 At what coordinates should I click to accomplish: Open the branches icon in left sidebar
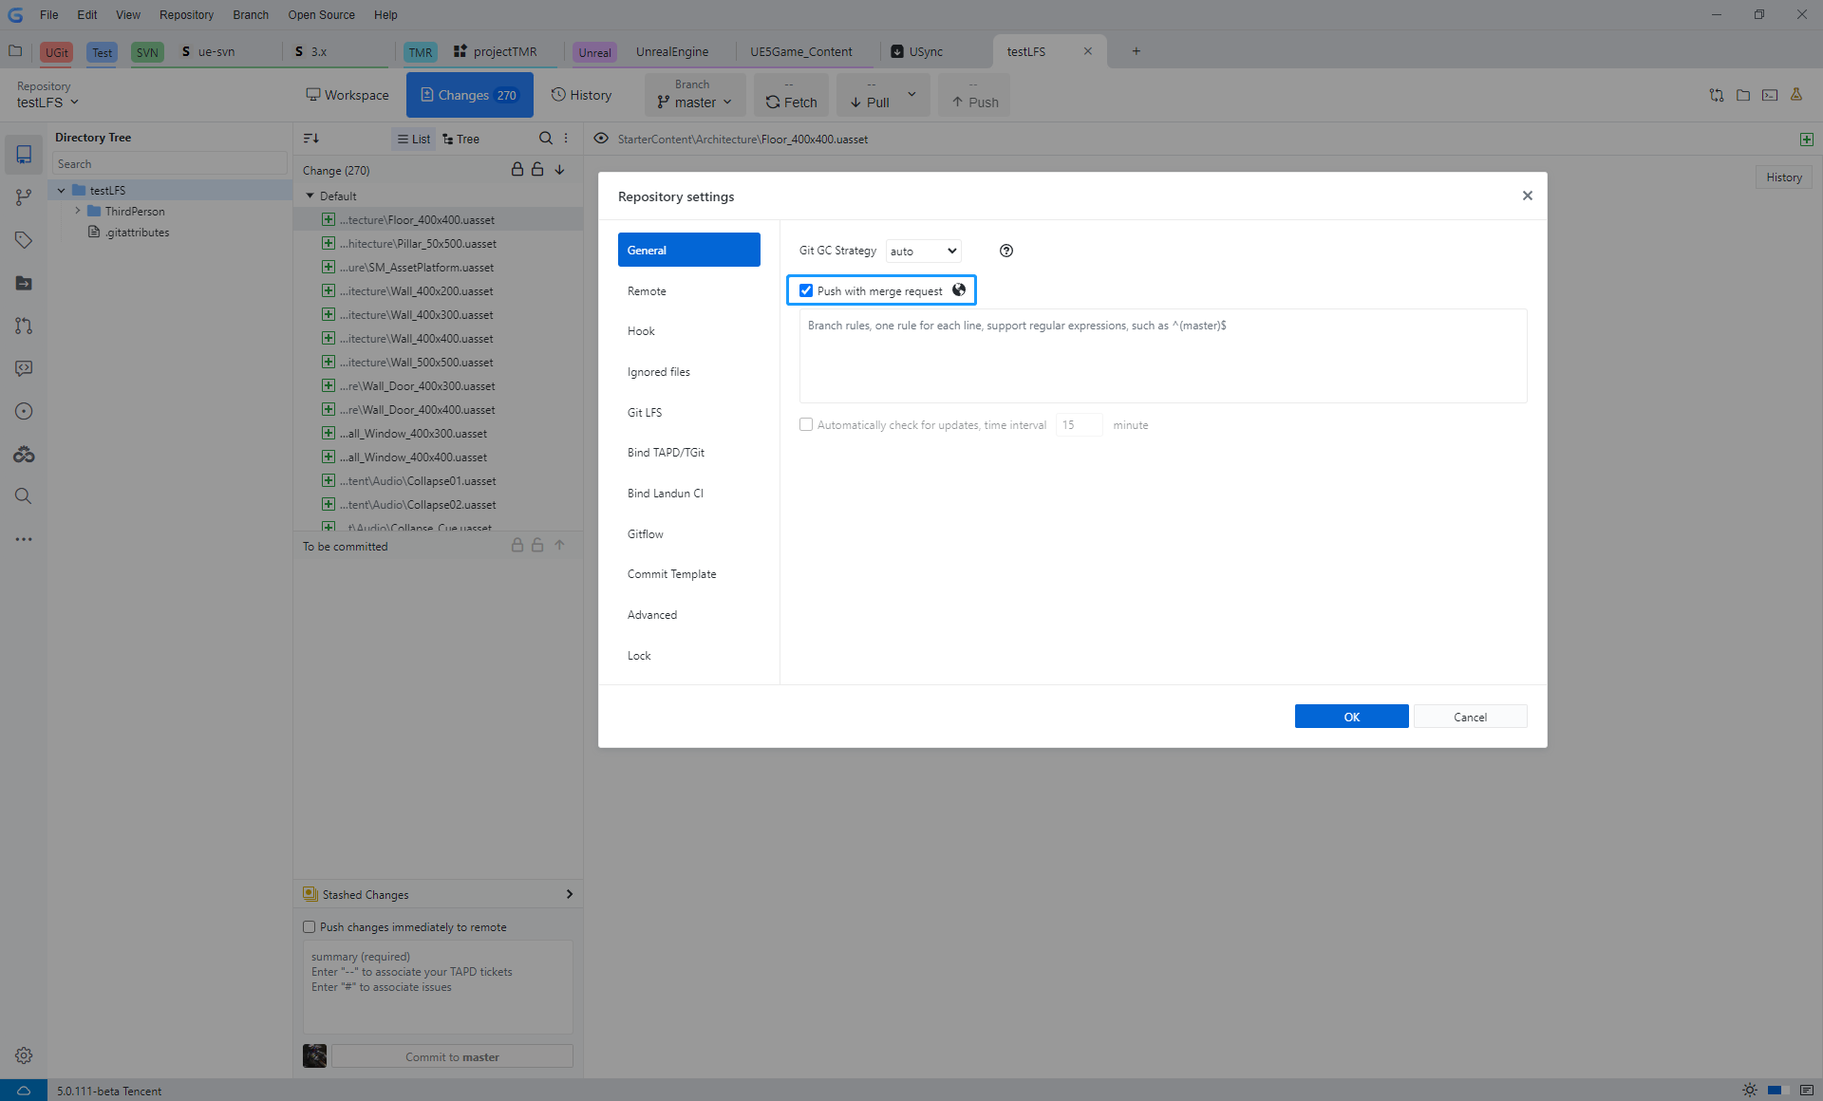point(24,197)
